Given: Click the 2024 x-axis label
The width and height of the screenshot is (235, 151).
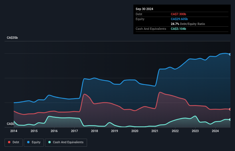Looking at the screenshot, I should (x=215, y=131).
